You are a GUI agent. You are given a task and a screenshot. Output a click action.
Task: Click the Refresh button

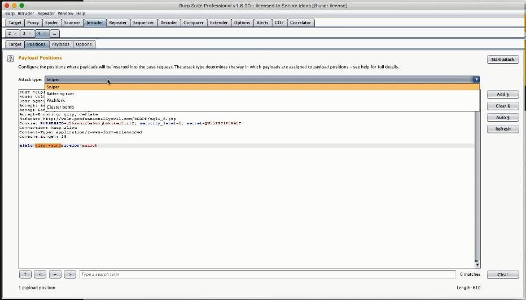pos(502,129)
